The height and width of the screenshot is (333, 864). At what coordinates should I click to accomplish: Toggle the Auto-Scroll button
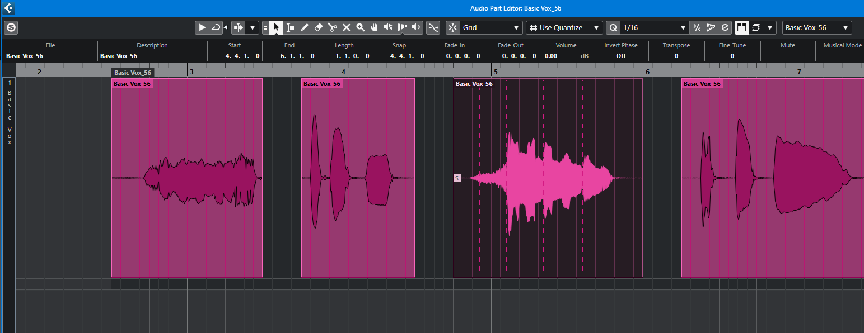click(239, 27)
